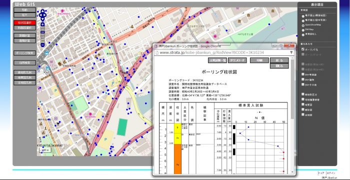This screenshot has width=350, height=180.
Task: Click the popup's vertical scrollbar down arrow
Action: [x=292, y=172]
